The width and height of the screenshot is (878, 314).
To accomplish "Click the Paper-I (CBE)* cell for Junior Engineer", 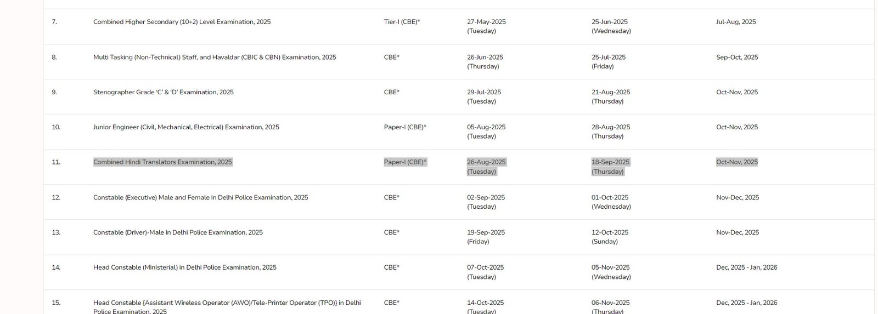I will (x=405, y=127).
